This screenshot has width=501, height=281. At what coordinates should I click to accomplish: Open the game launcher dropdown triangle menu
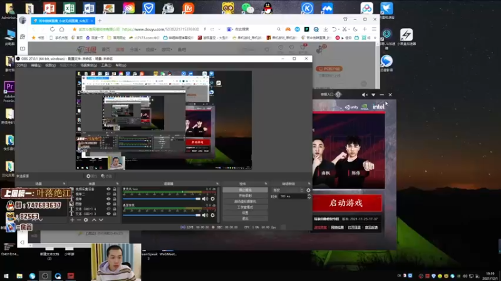coord(373,95)
